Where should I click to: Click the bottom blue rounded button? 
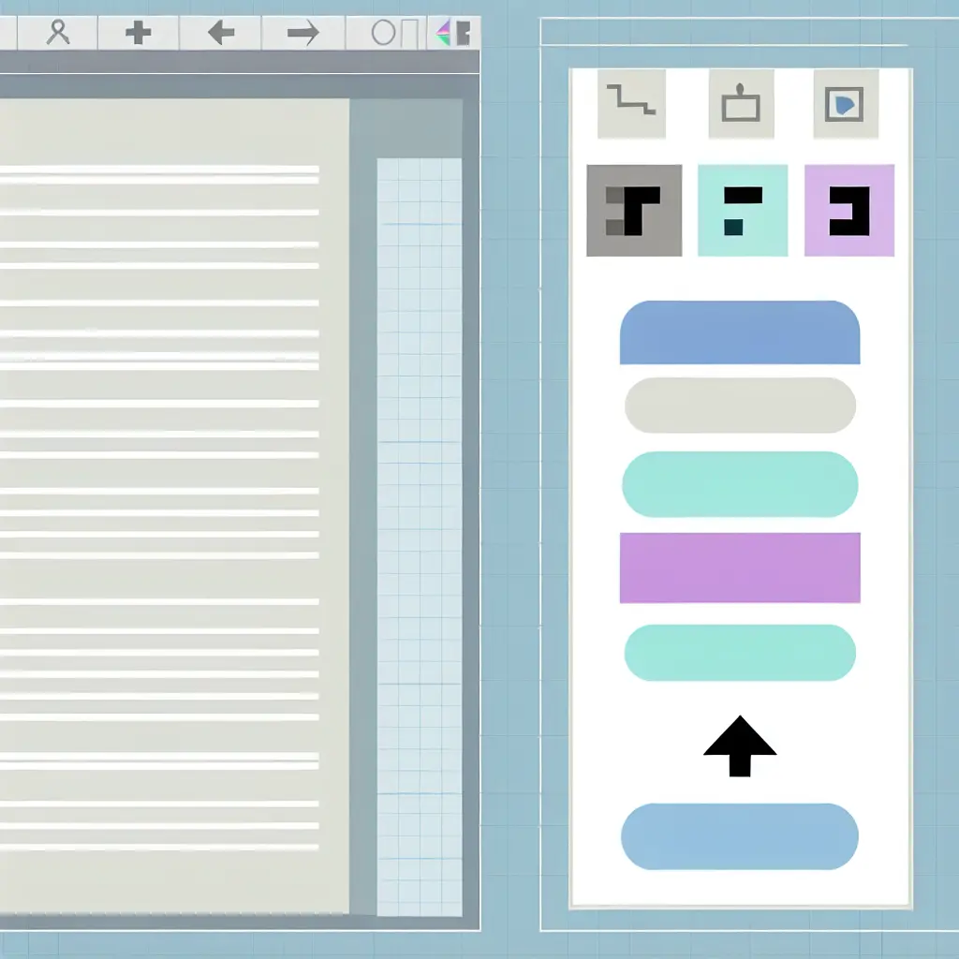740,838
